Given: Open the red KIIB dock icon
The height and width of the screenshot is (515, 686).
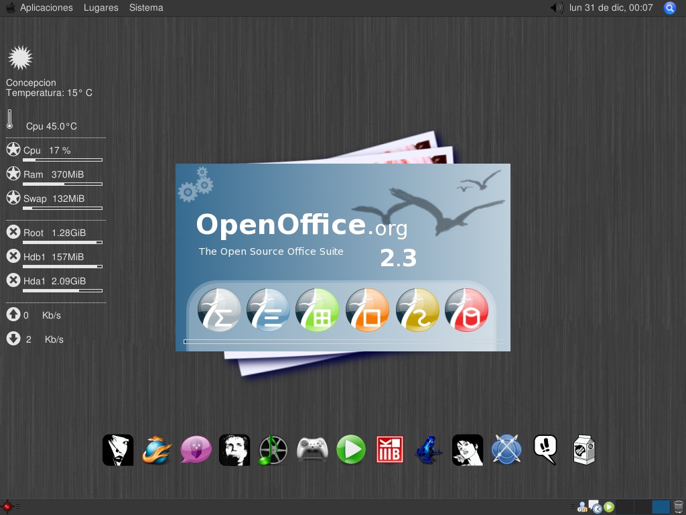Looking at the screenshot, I should click(390, 449).
